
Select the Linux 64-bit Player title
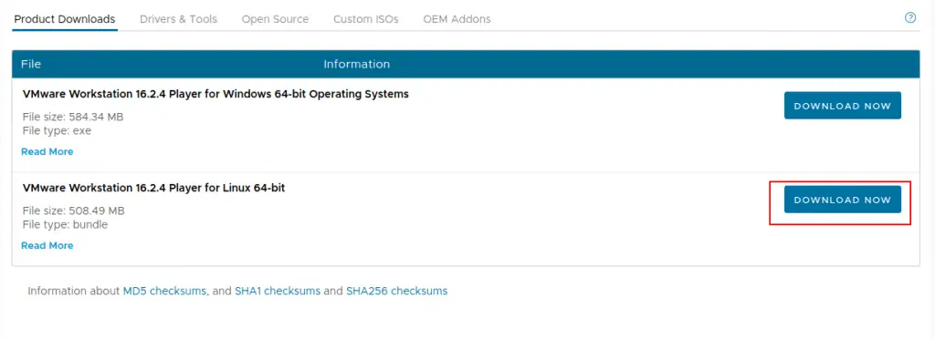point(153,188)
